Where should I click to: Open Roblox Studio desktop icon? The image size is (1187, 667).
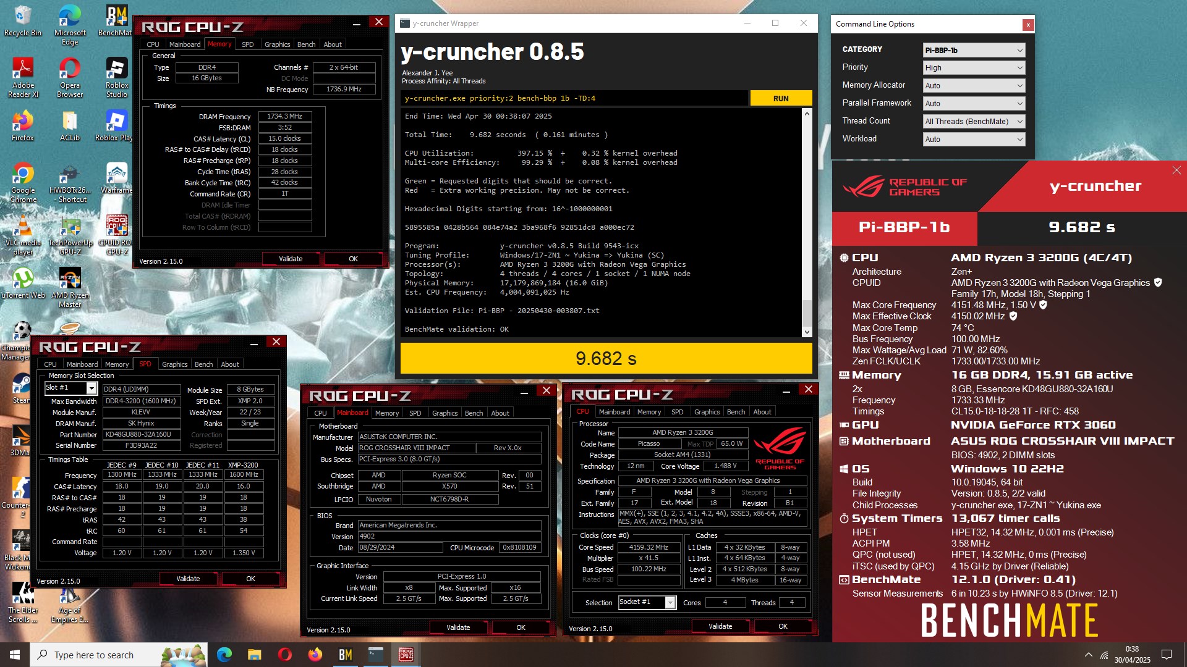[117, 78]
